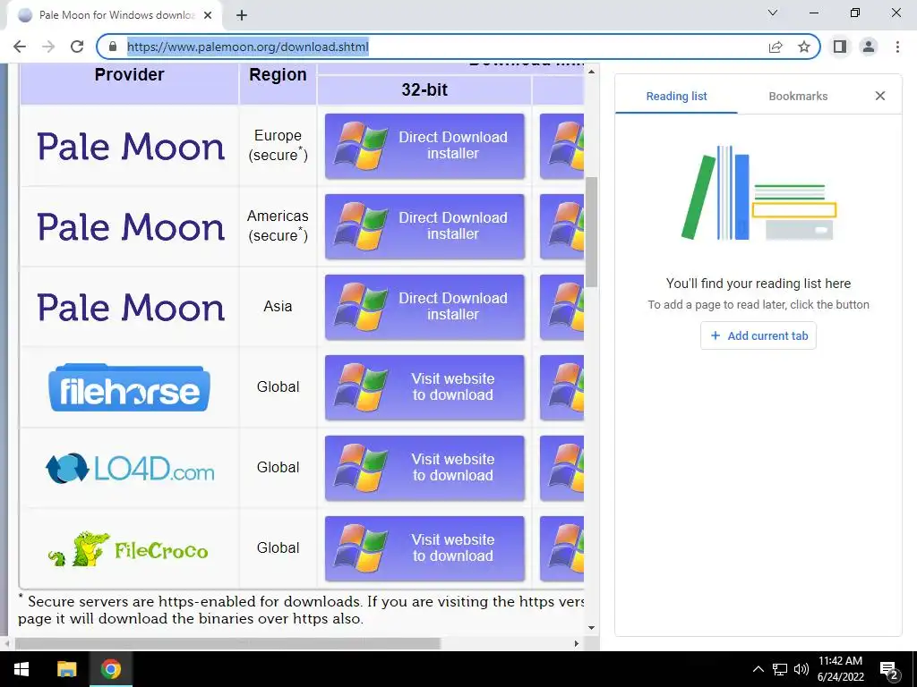917x687 pixels.
Task: Open tab search chevron
Action: (773, 13)
